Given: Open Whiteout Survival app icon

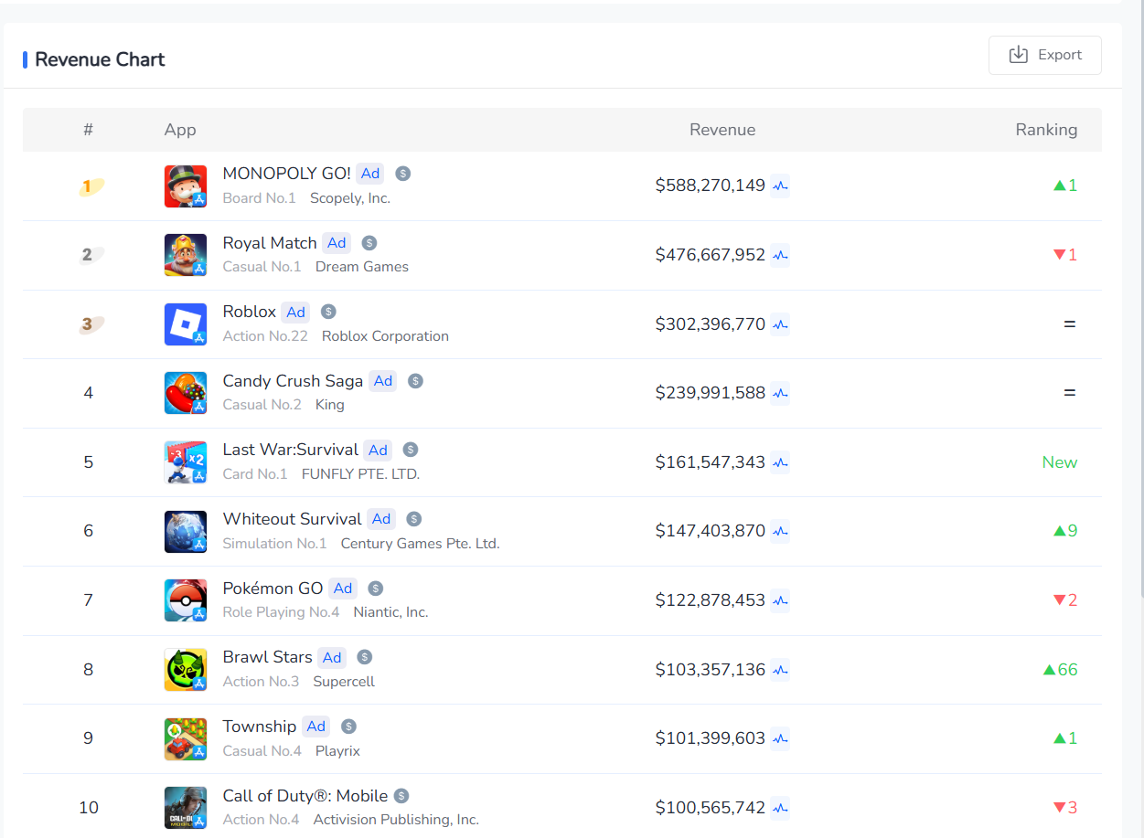Looking at the screenshot, I should tap(186, 531).
